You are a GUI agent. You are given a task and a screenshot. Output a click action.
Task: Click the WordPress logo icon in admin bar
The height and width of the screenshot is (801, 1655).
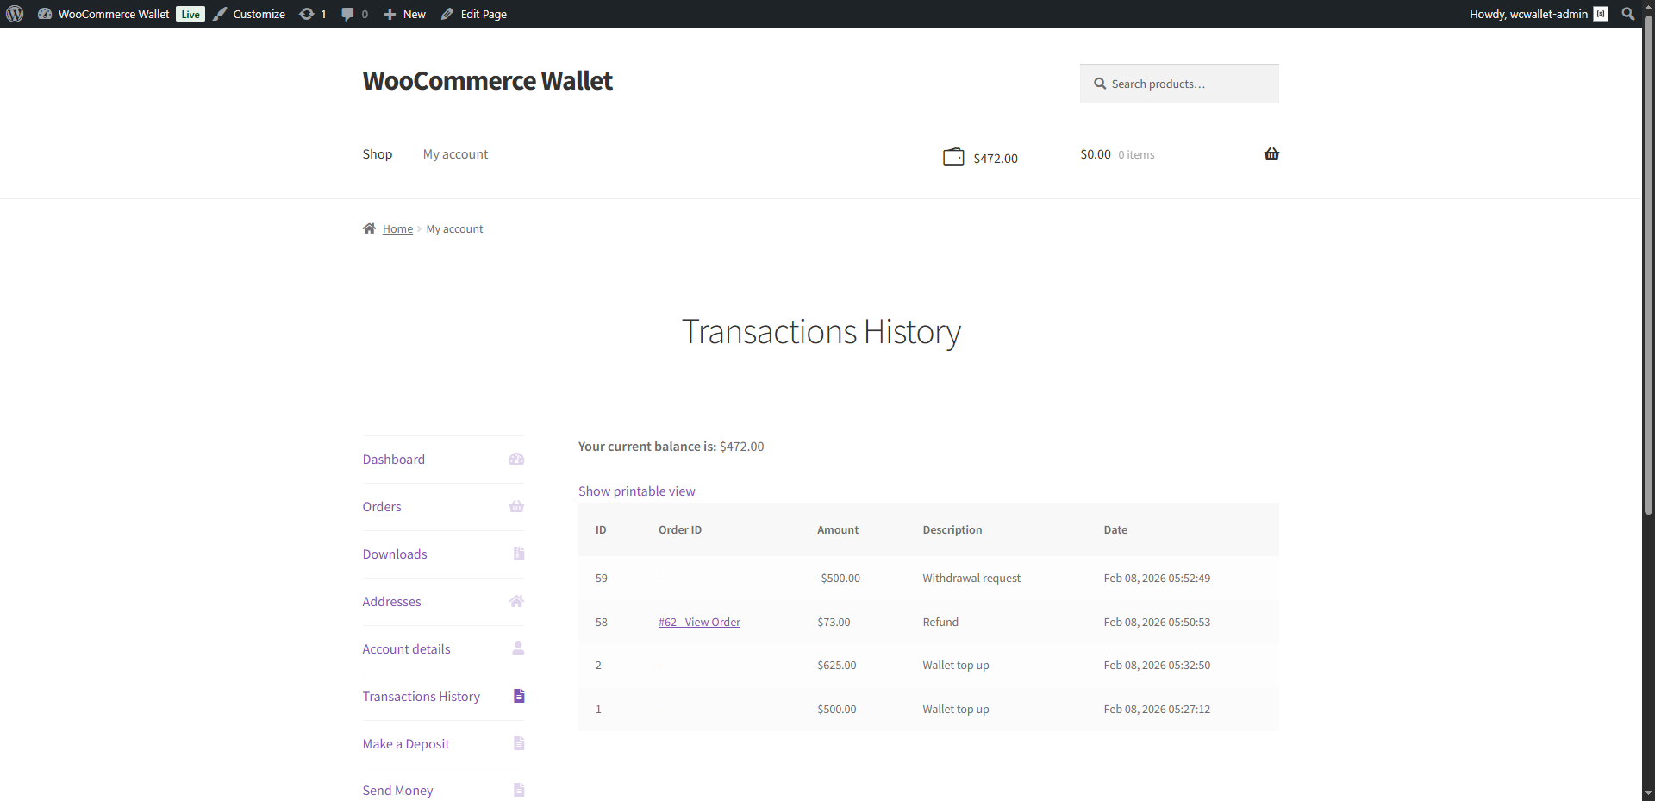click(15, 14)
